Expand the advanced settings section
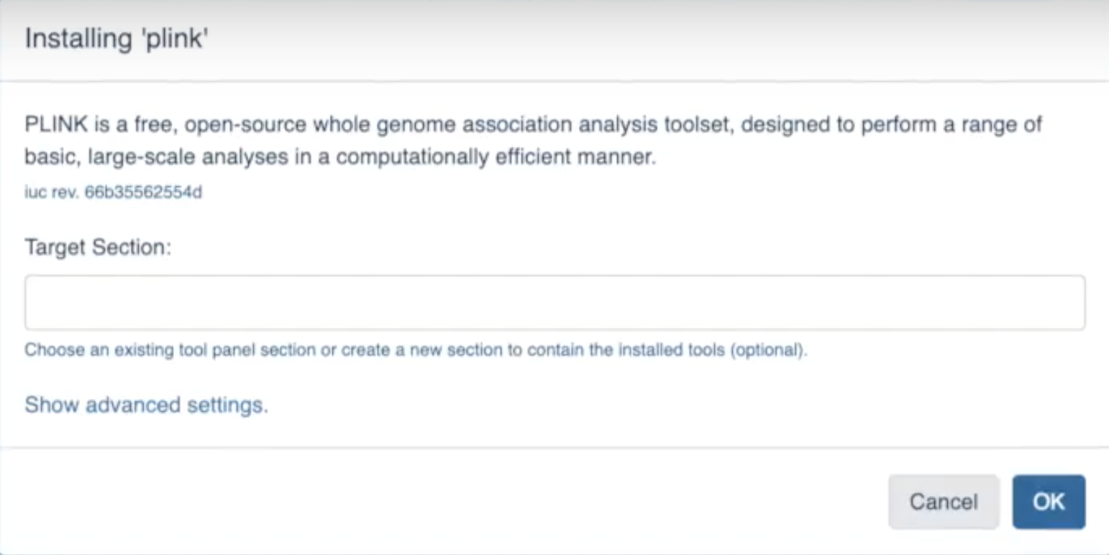 click(x=147, y=405)
